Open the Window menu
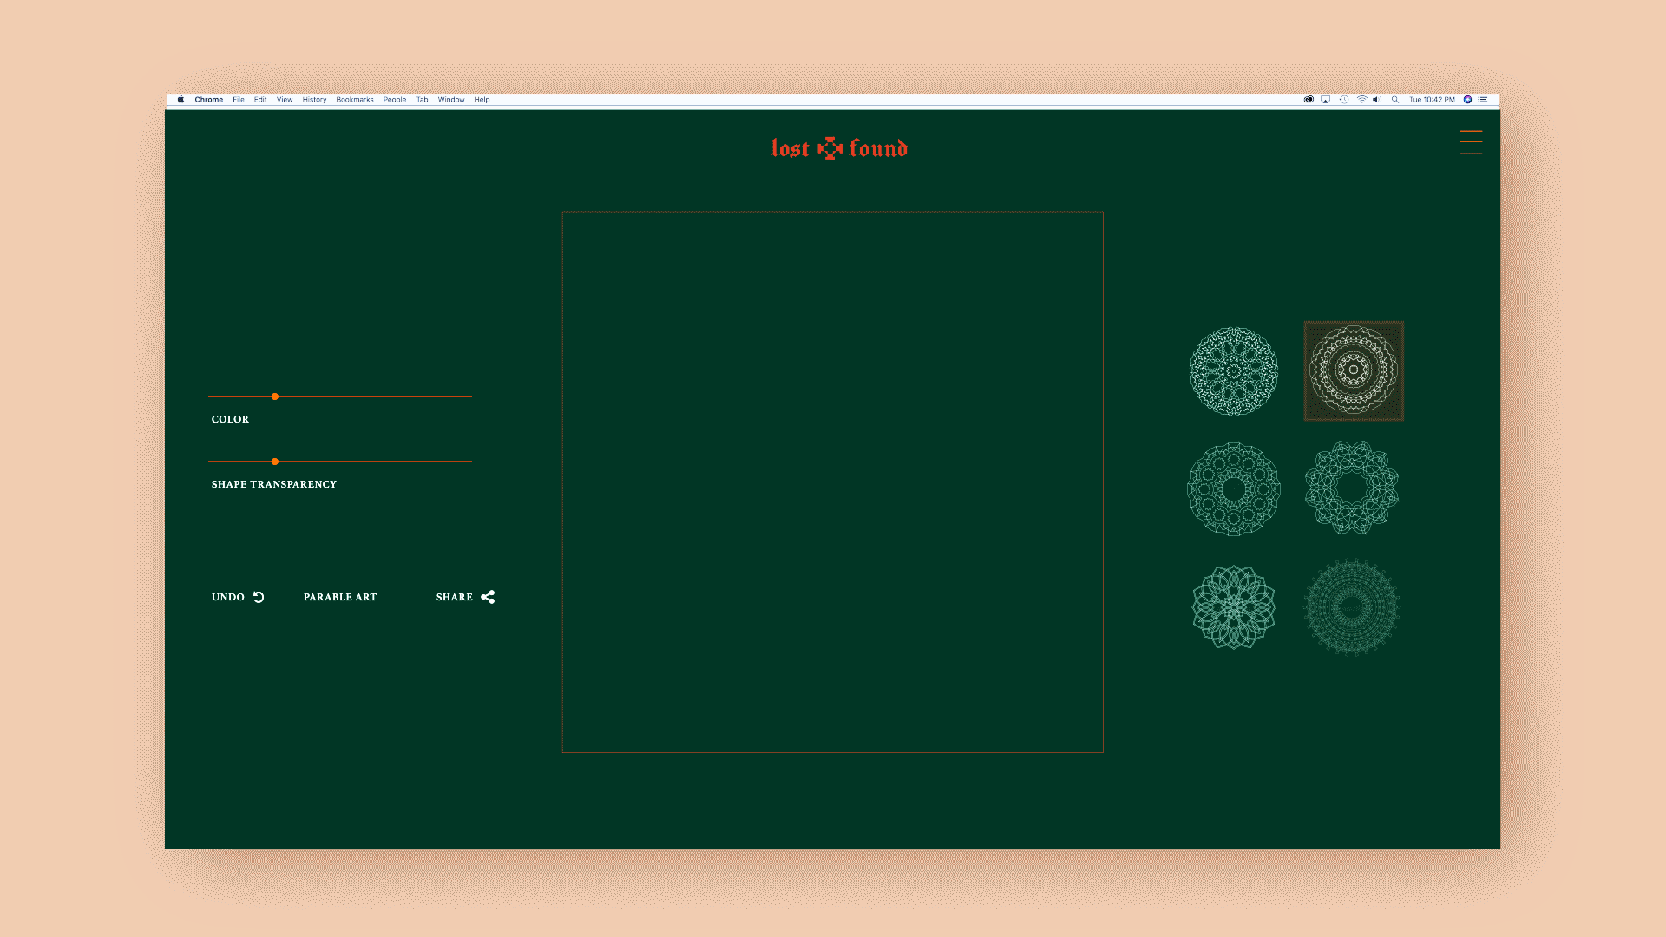1666x937 pixels. [x=451, y=100]
